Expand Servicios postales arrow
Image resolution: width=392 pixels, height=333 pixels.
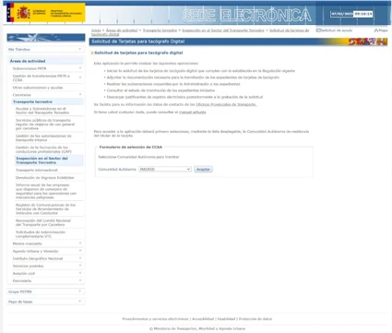point(80,266)
